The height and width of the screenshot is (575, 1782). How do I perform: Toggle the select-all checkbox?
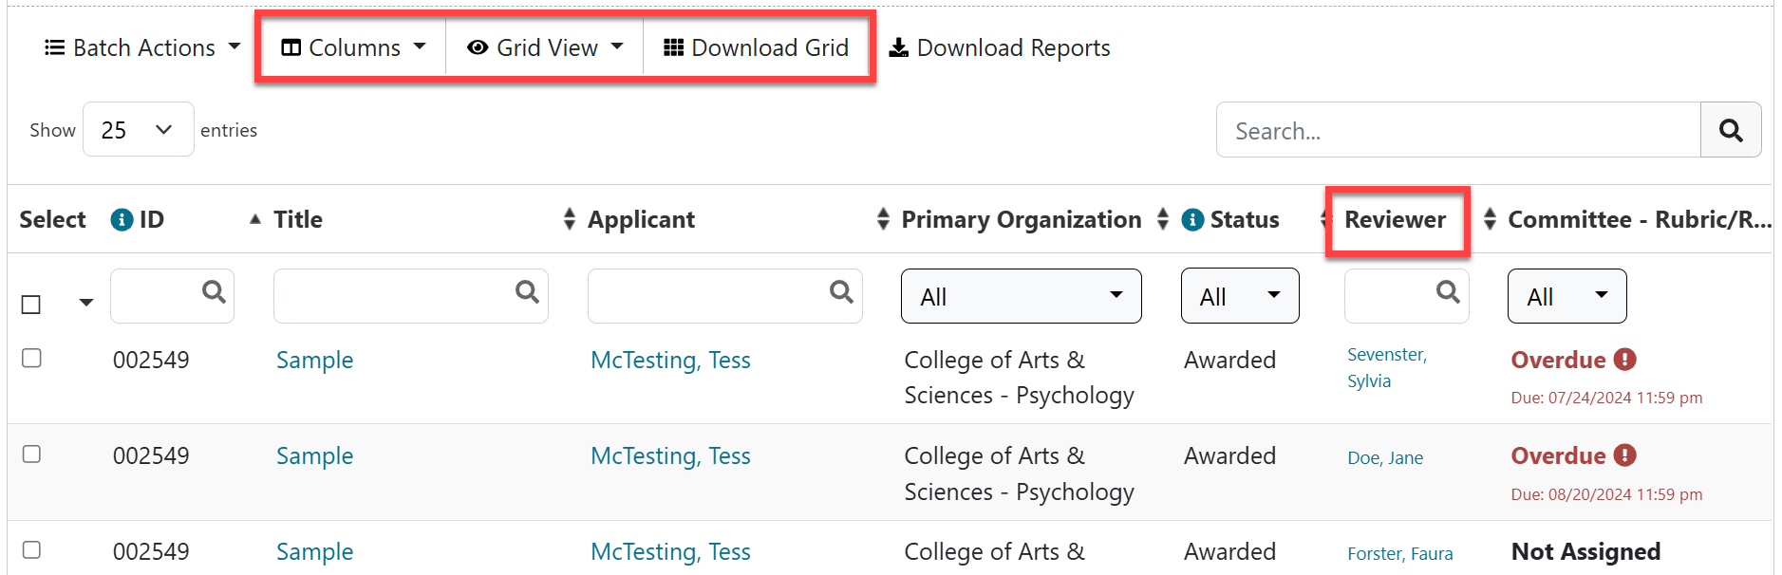[31, 305]
